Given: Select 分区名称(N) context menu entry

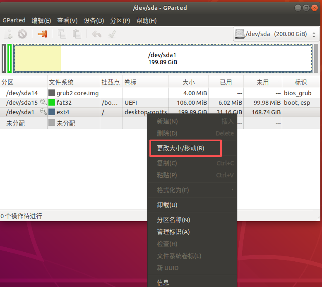Looking at the screenshot, I should 192,220.
